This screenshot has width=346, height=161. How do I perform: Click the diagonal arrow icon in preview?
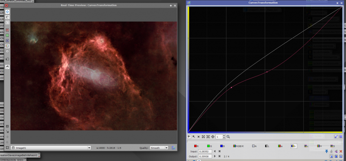point(7,132)
